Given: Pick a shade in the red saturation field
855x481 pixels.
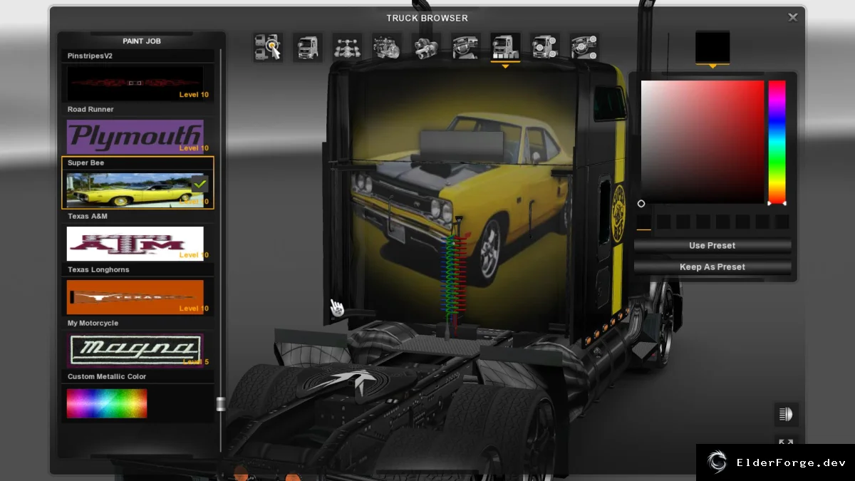Looking at the screenshot, I should [703, 143].
